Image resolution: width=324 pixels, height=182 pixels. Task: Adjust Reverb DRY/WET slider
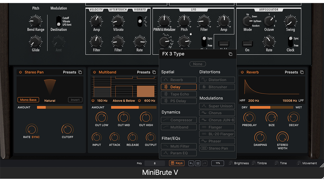[272, 107]
